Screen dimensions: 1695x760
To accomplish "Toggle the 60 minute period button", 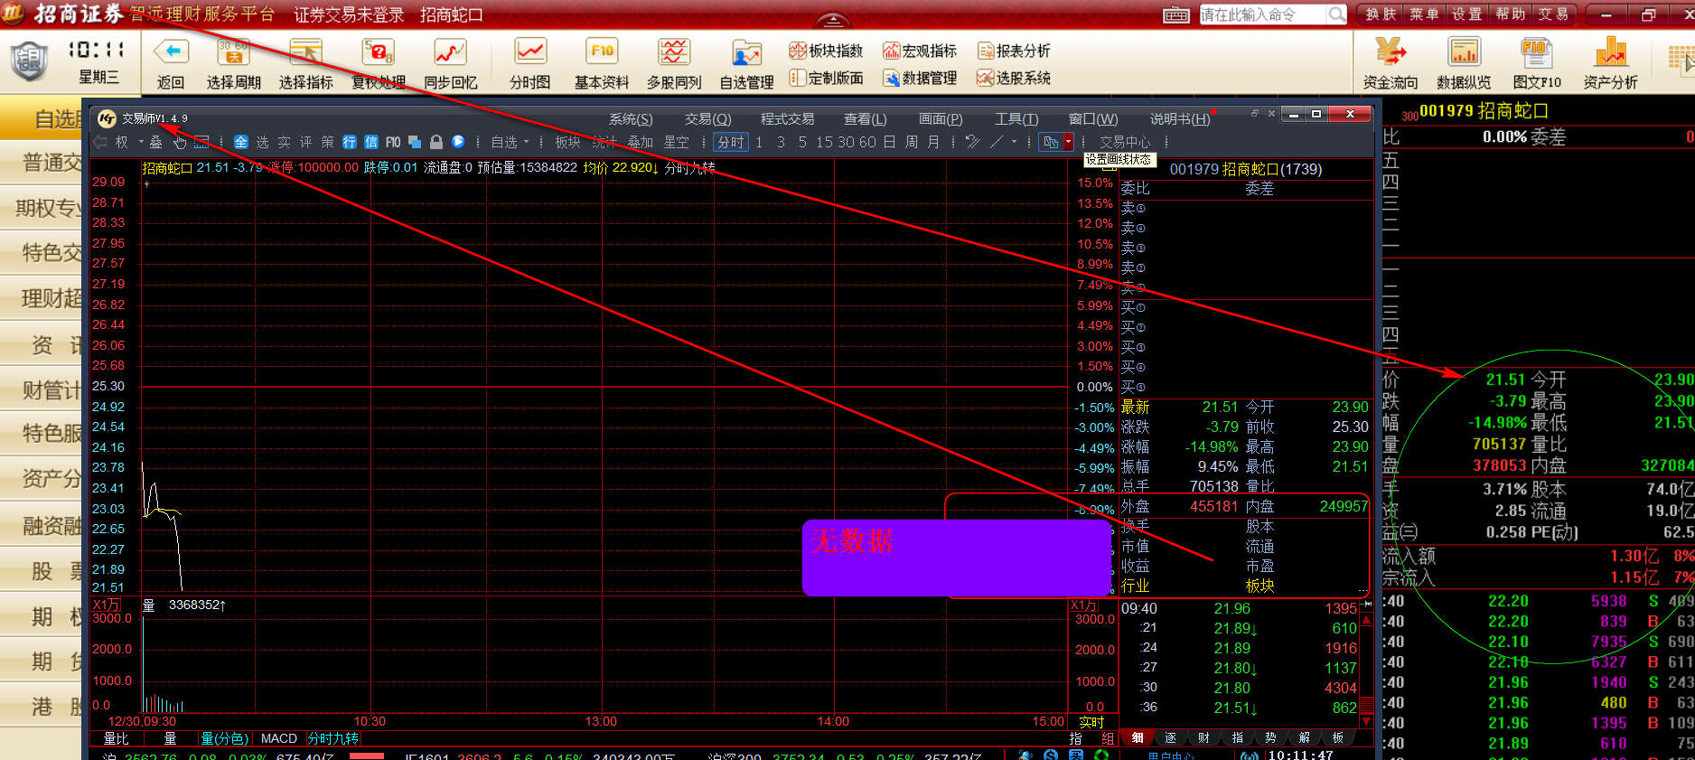I will [867, 142].
